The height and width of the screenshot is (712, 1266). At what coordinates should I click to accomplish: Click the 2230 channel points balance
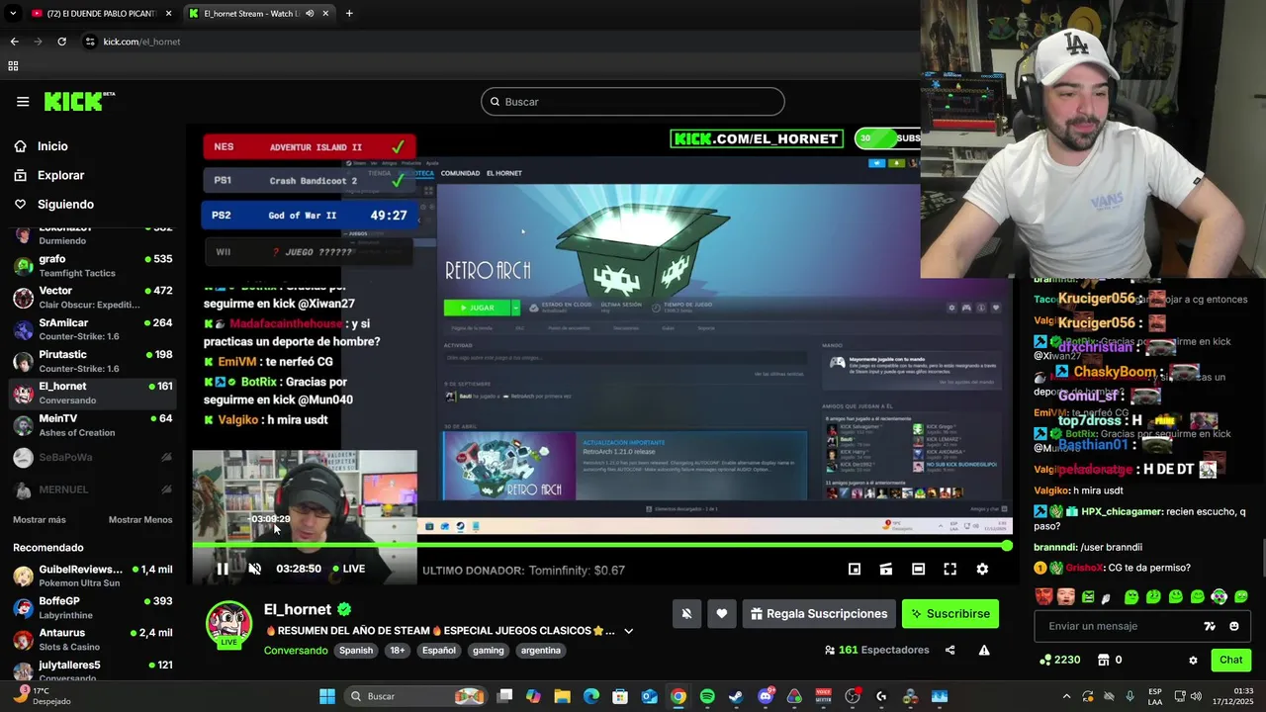[x=1059, y=660]
